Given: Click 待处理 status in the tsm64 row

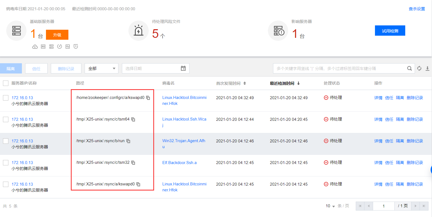Looking at the screenshot, I should (x=333, y=119).
